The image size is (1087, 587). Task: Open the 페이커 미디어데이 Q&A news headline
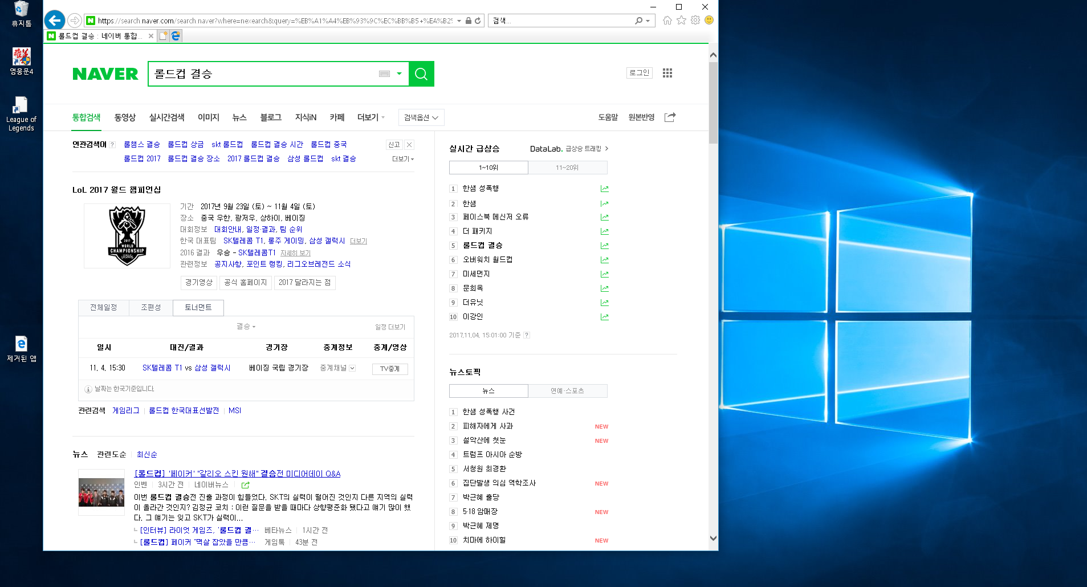(x=237, y=474)
